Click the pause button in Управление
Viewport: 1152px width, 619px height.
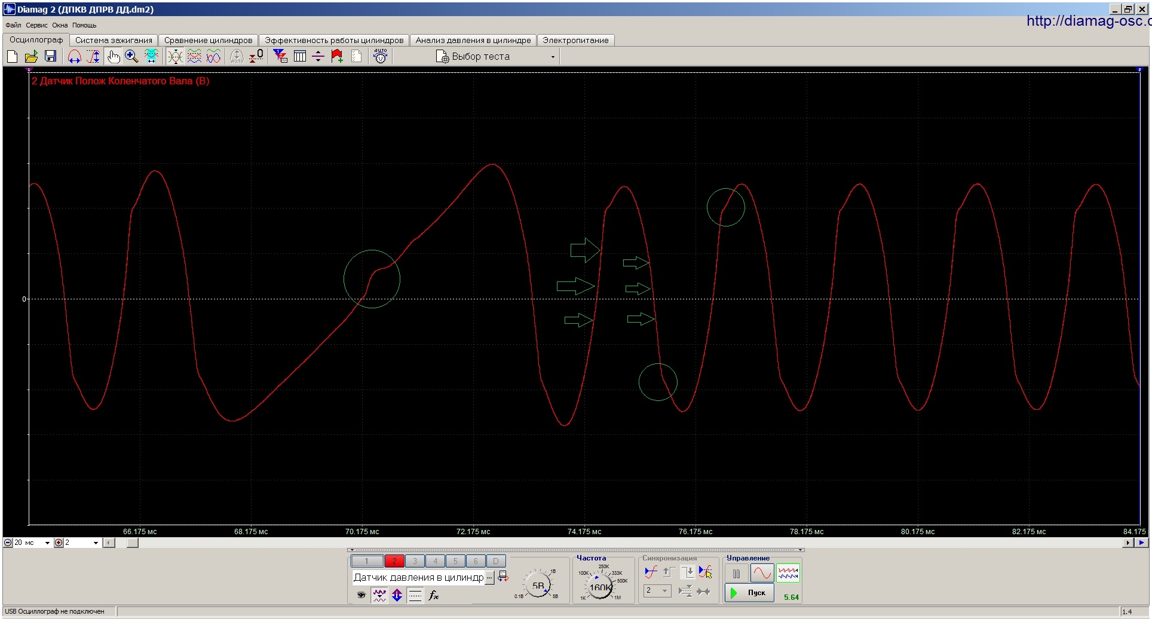[736, 574]
